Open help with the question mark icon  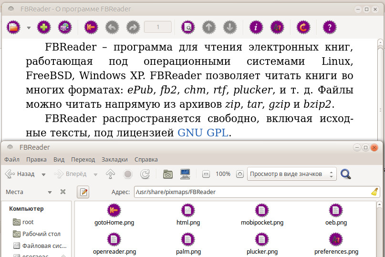point(329,27)
